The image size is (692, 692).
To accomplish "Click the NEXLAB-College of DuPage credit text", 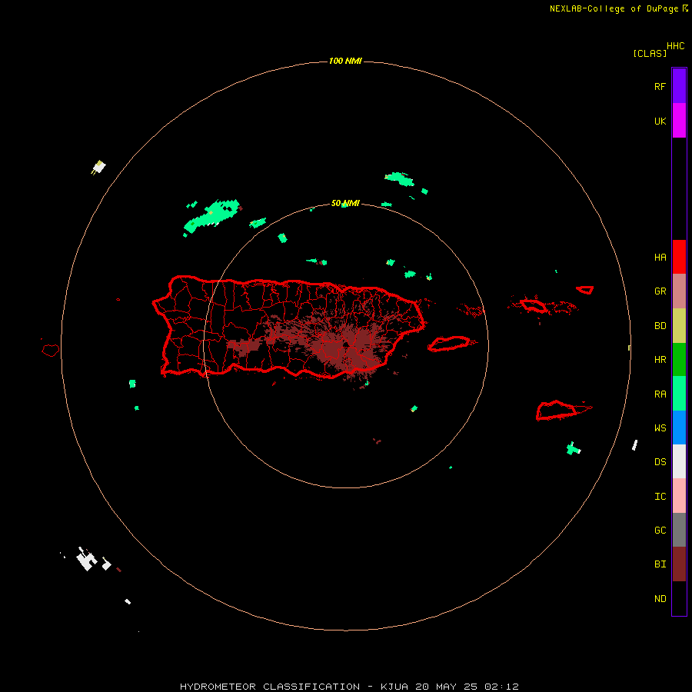I will click(614, 8).
